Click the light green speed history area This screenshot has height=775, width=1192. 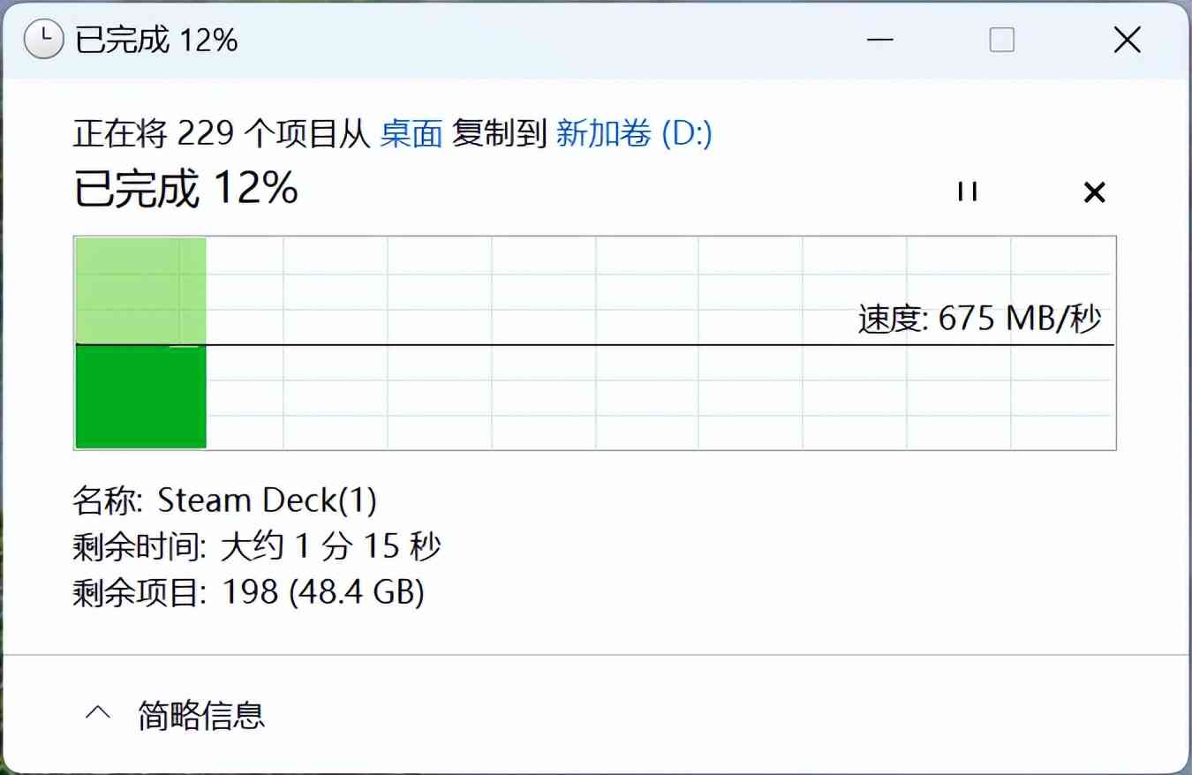coord(141,290)
